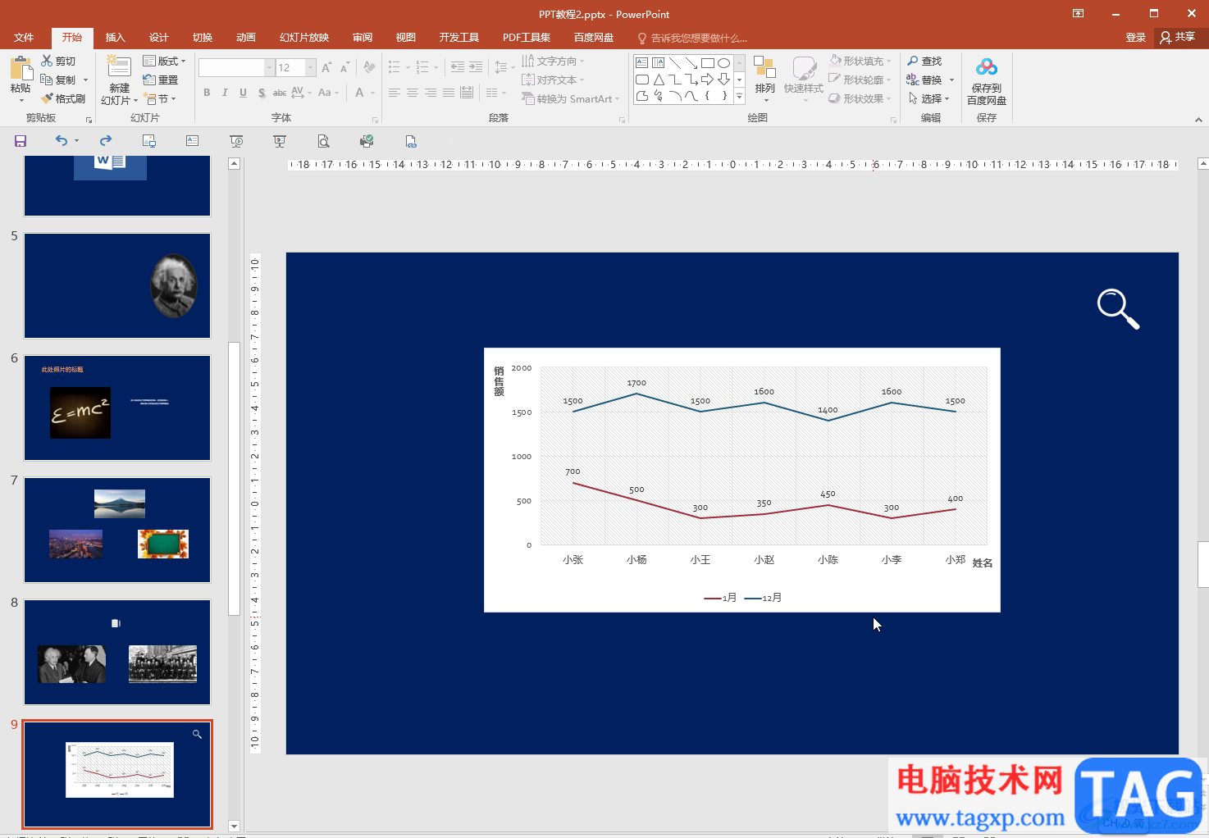The height and width of the screenshot is (838, 1209).
Task: Open the Select (选择) dropdown
Action: [928, 98]
